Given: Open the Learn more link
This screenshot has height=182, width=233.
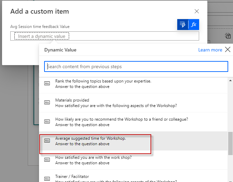Looking at the screenshot, I should click(210, 50).
